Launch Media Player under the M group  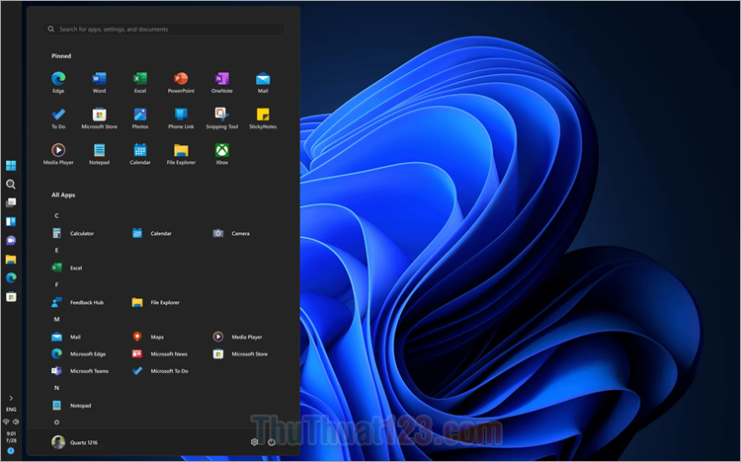(x=238, y=337)
